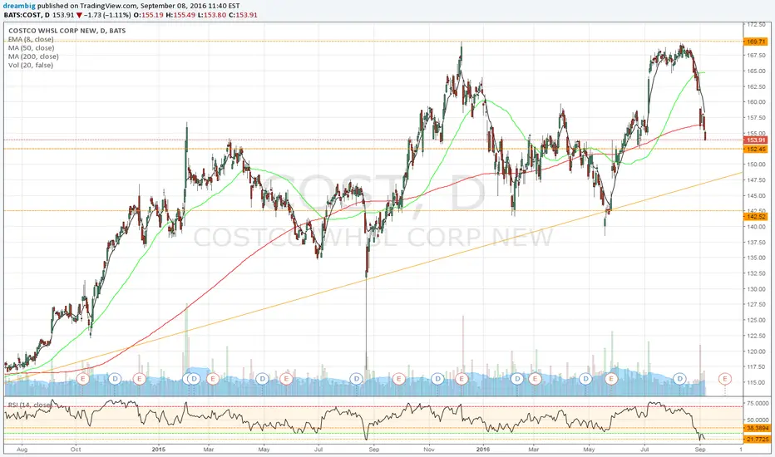Click the dividend D marker between Oct 2014 and 2015

pos(115,379)
